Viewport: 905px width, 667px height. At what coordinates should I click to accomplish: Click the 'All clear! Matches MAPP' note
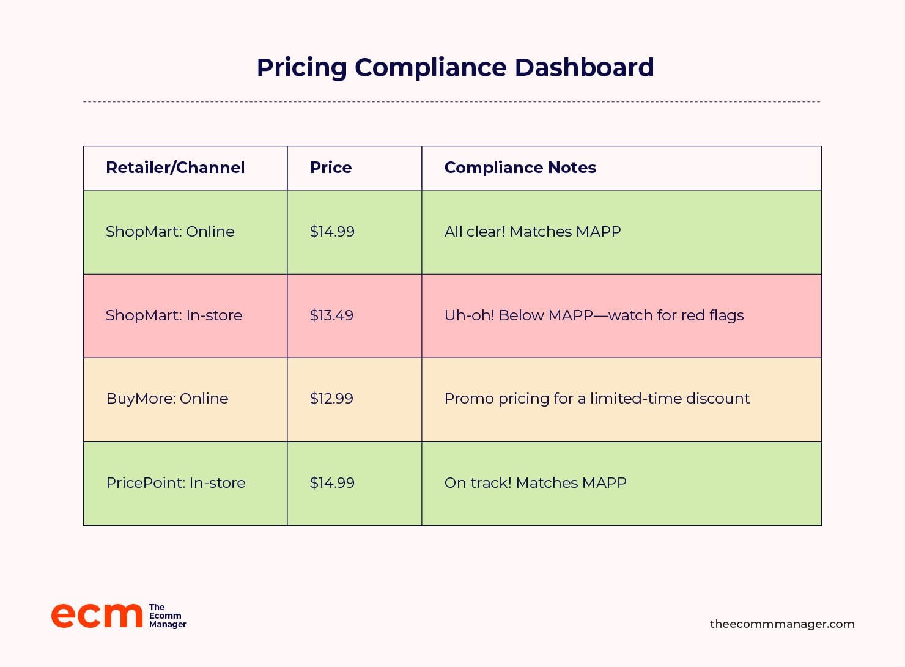tap(533, 232)
